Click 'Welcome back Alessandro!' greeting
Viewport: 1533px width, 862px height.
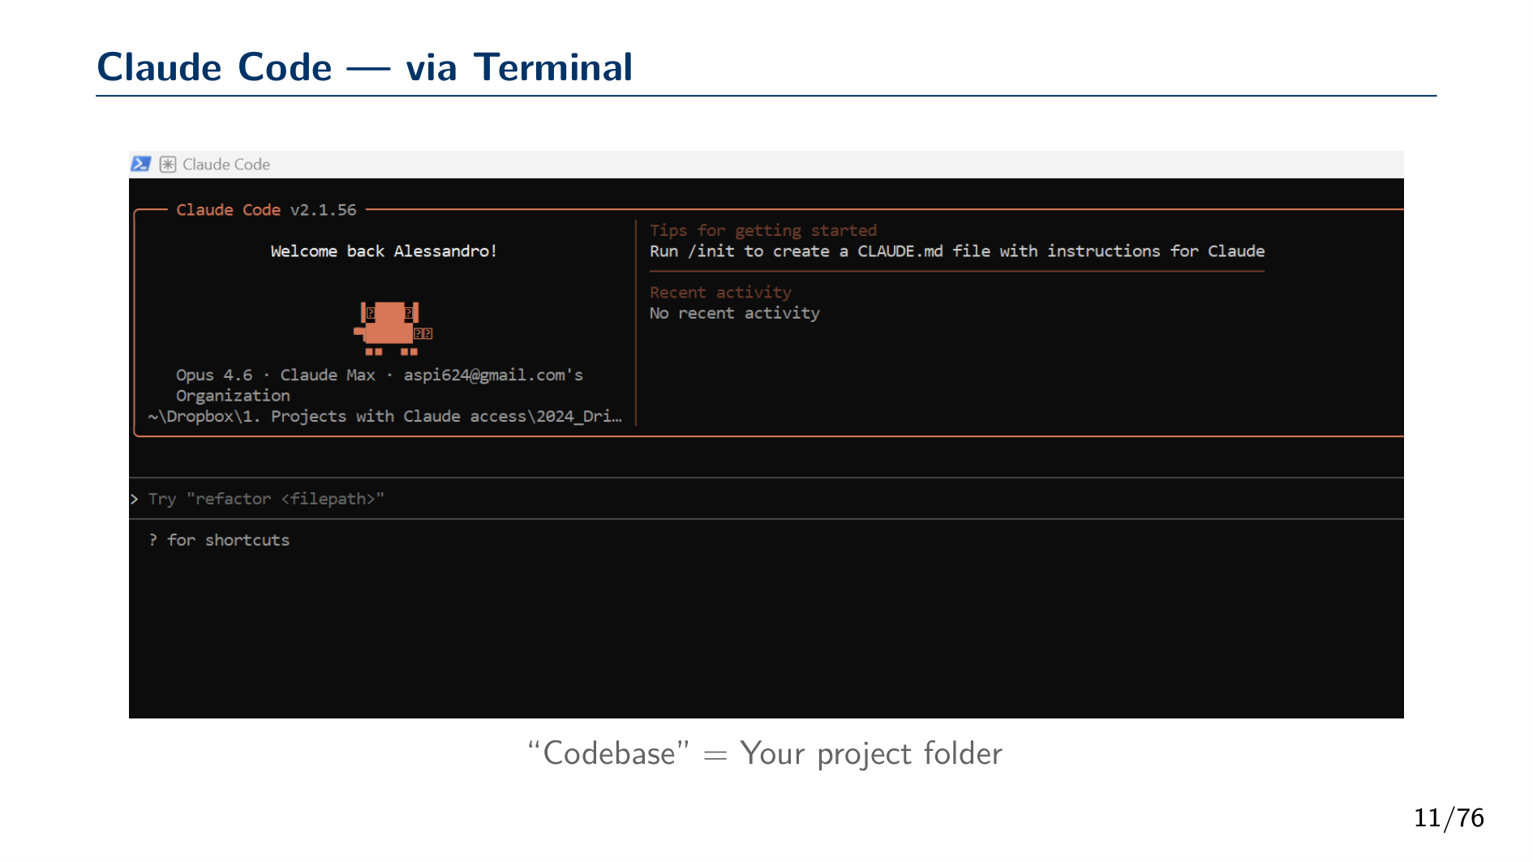click(384, 251)
